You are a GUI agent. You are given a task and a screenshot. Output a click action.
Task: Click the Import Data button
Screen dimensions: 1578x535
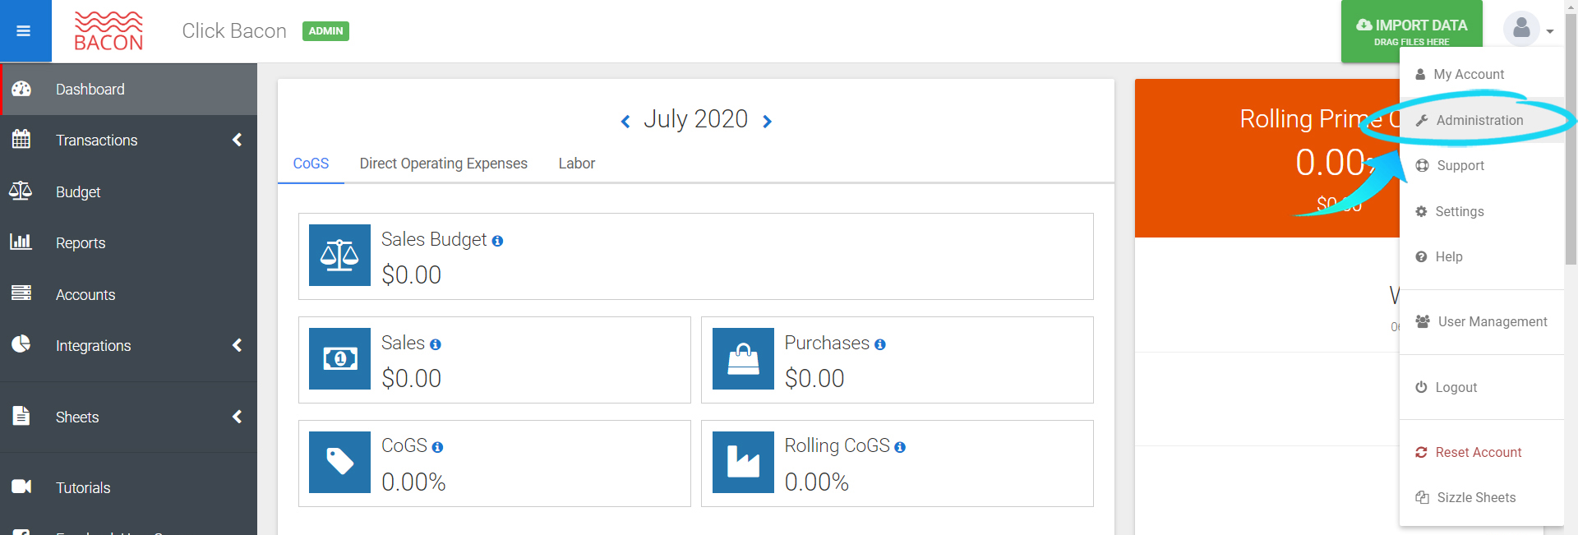(1412, 31)
